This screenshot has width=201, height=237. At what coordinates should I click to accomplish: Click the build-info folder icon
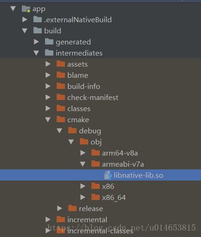[61, 86]
